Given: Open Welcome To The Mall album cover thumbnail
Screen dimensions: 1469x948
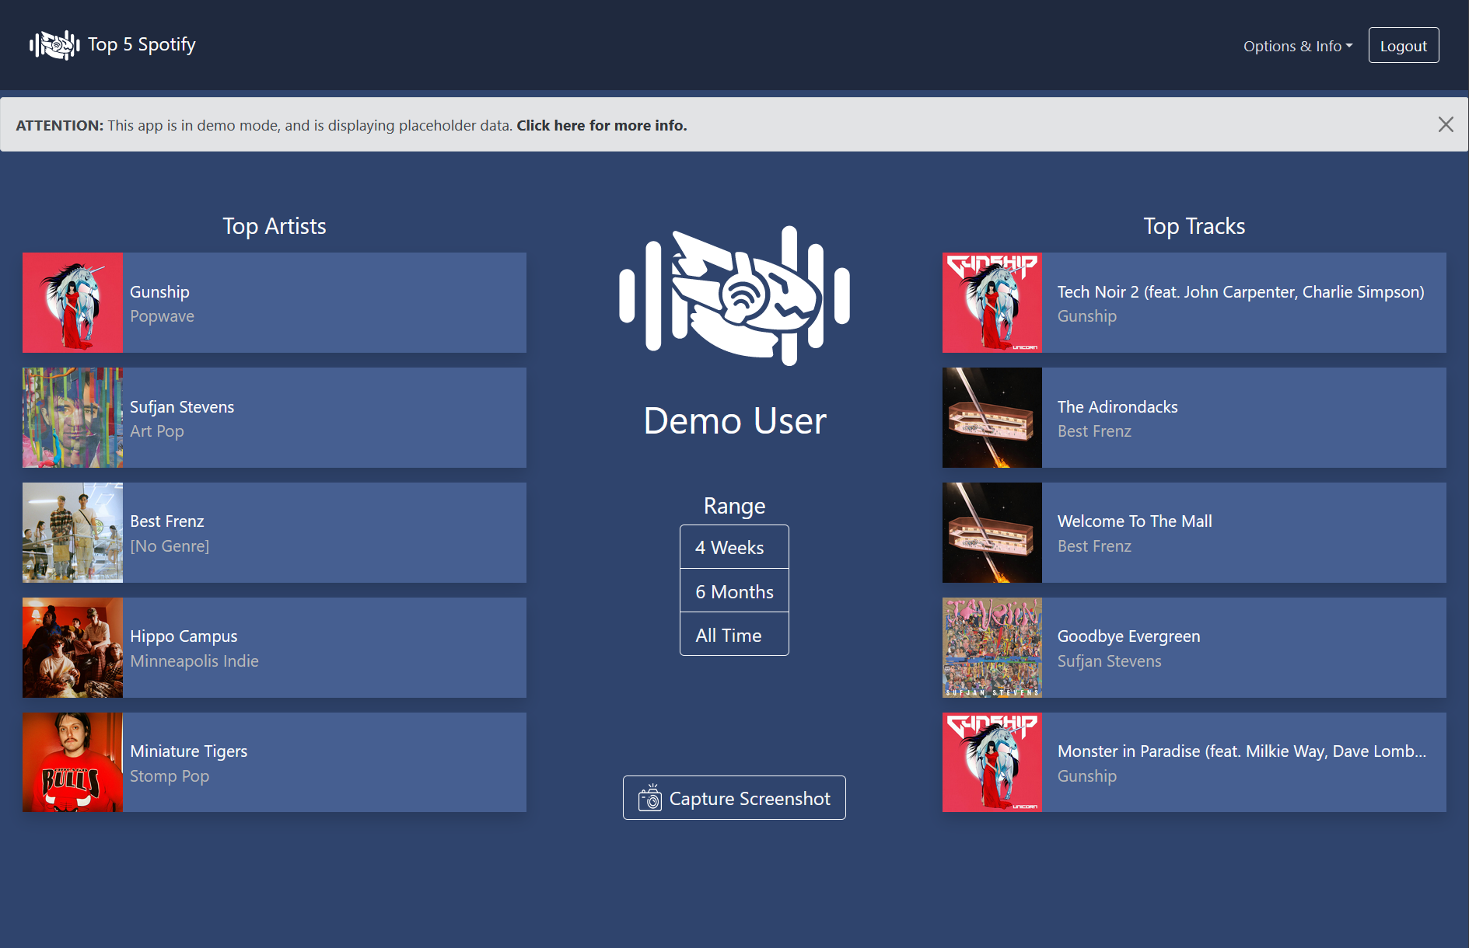Looking at the screenshot, I should point(992,532).
